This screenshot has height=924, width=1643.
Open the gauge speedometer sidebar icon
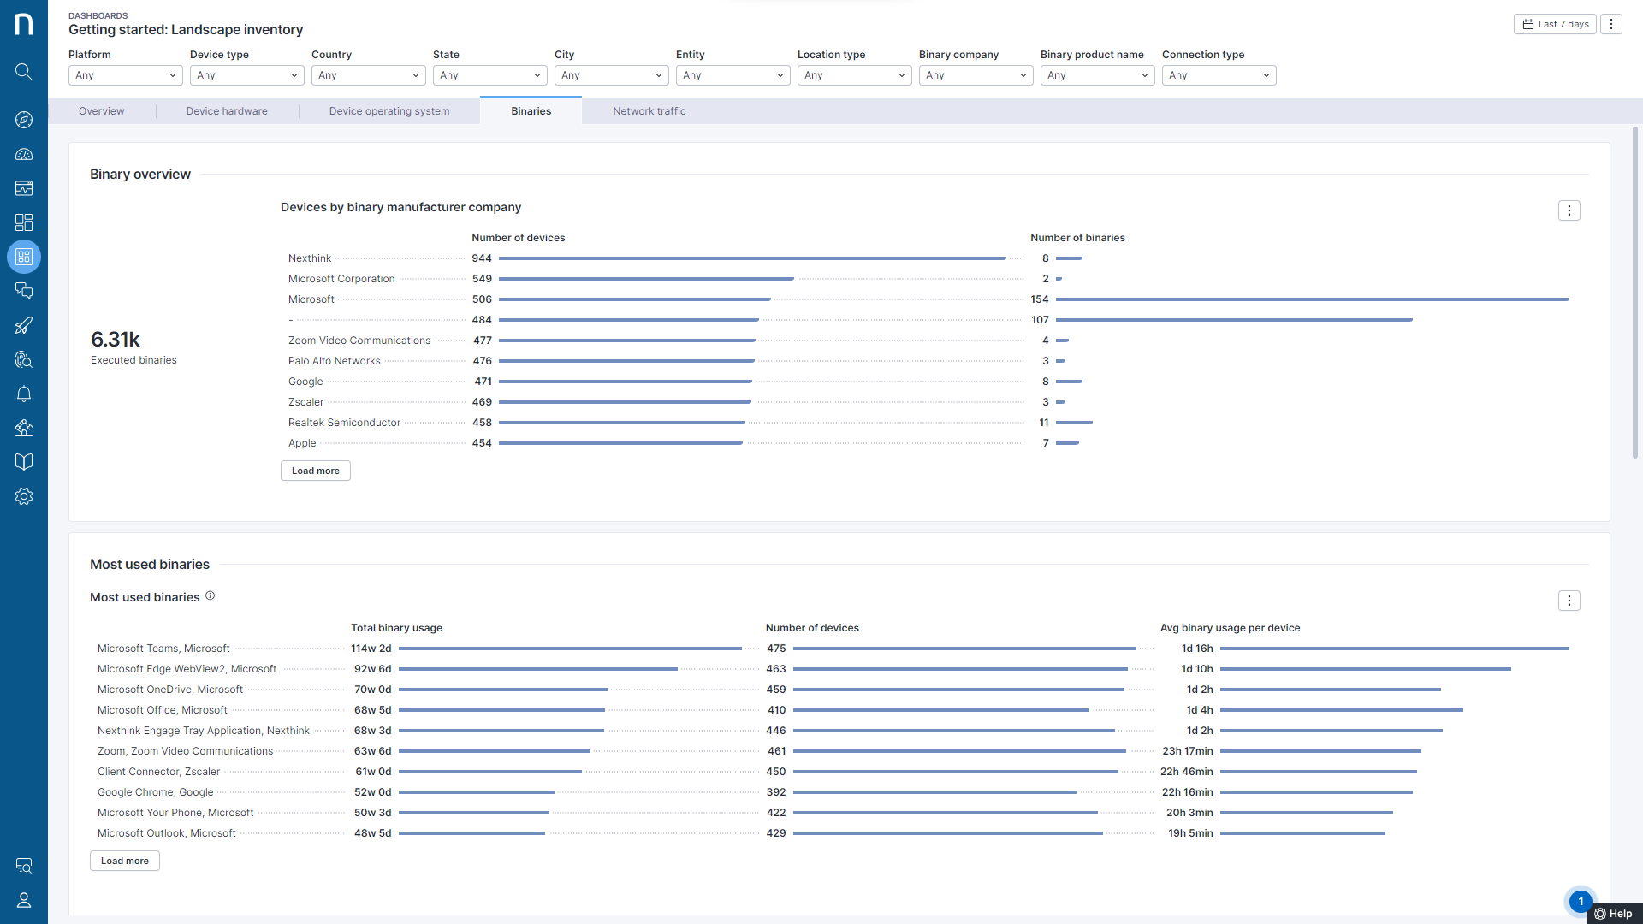[x=24, y=154]
